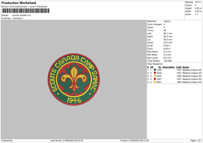This screenshot has width=203, height=143.
Task: Click the Scouts Canada embroidered patch preview
Action: pos(74,79)
